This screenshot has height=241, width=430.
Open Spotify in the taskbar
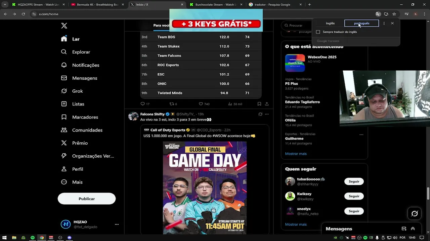click(x=32, y=238)
